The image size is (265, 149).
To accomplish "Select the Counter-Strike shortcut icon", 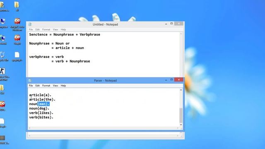I will (3, 74).
